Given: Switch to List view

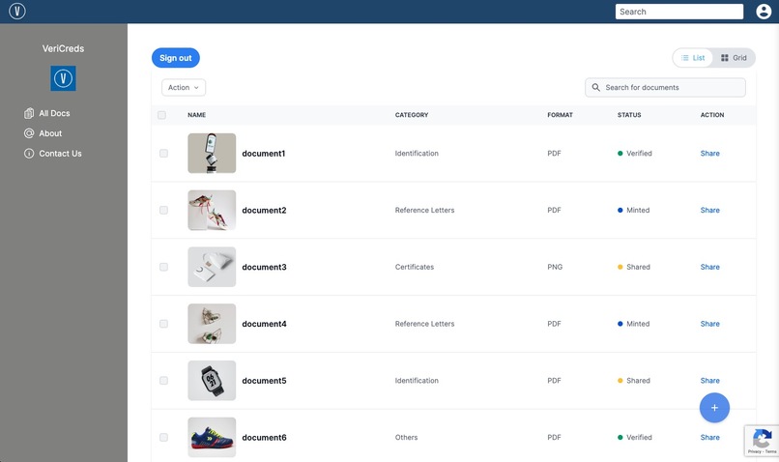Looking at the screenshot, I should 693,58.
